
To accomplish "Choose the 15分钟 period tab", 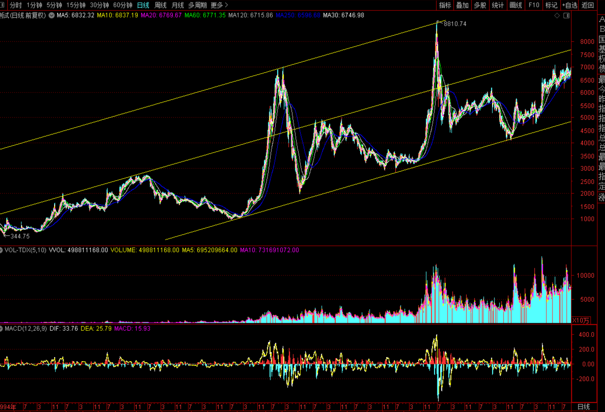I will (76, 5).
